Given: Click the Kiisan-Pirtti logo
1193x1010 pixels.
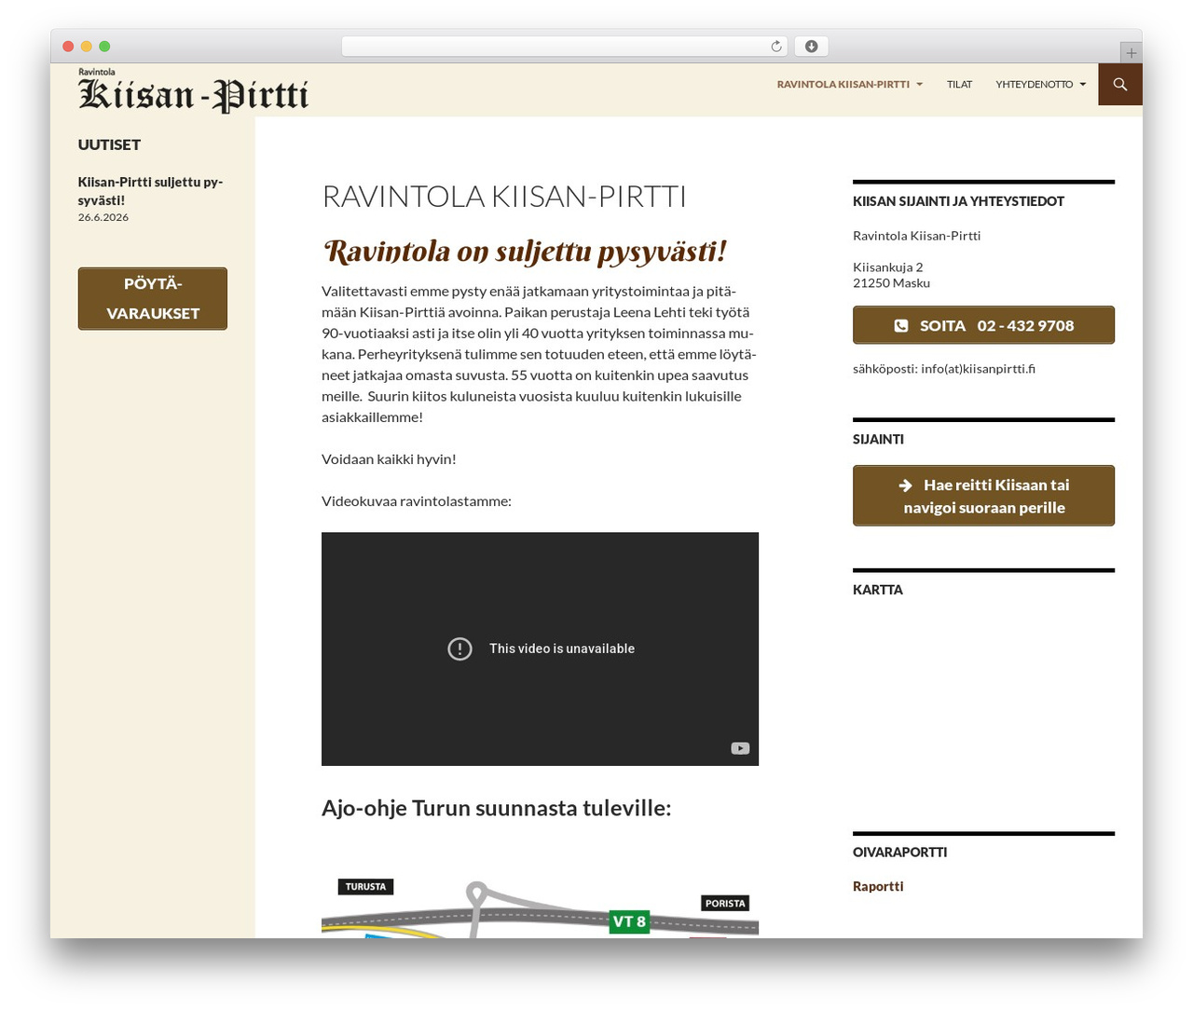Looking at the screenshot, I should pyautogui.click(x=194, y=90).
